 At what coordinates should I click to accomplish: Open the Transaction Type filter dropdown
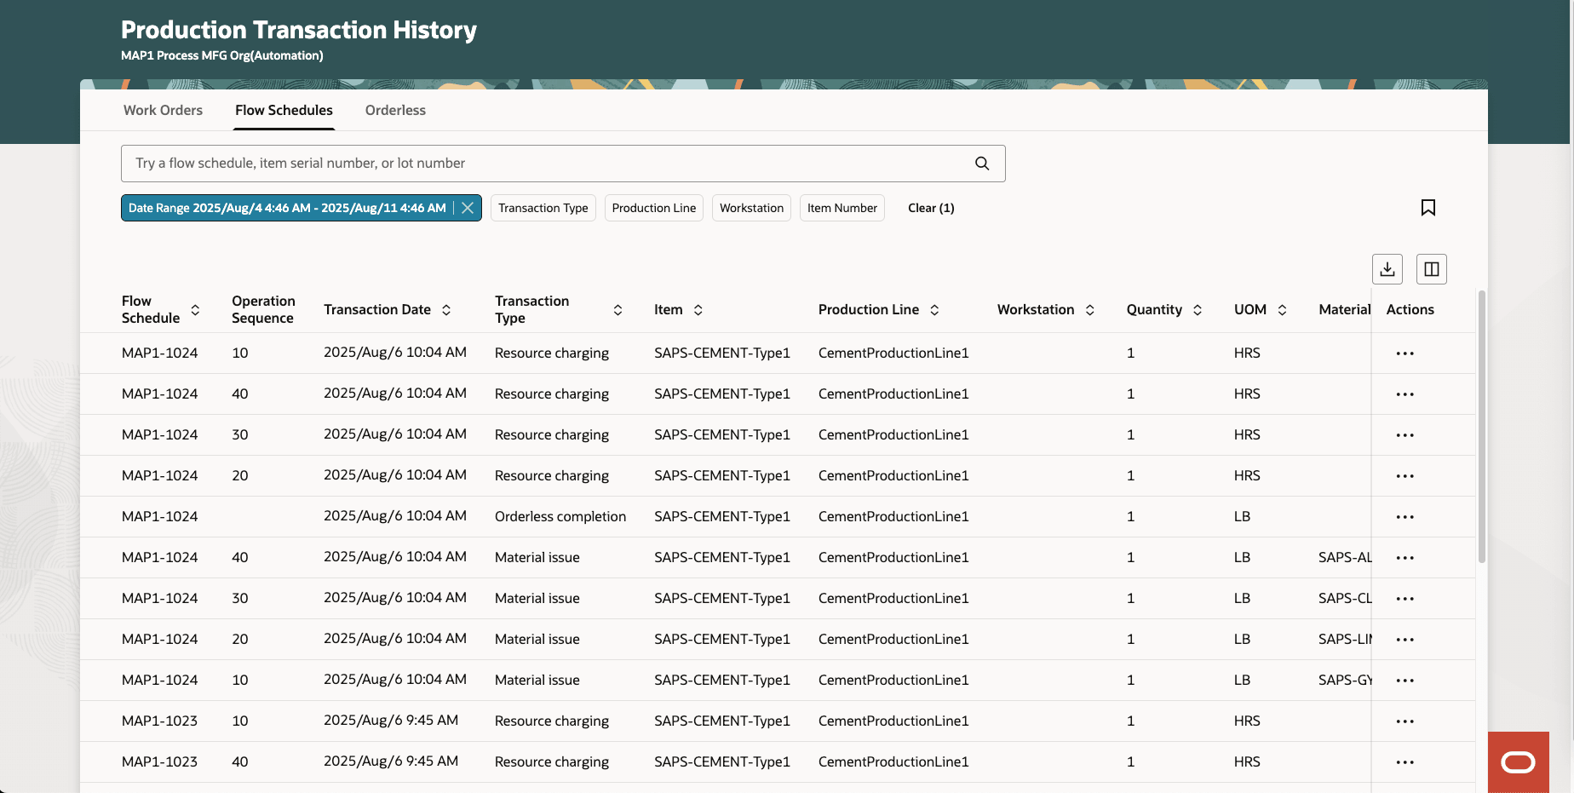[x=543, y=207]
